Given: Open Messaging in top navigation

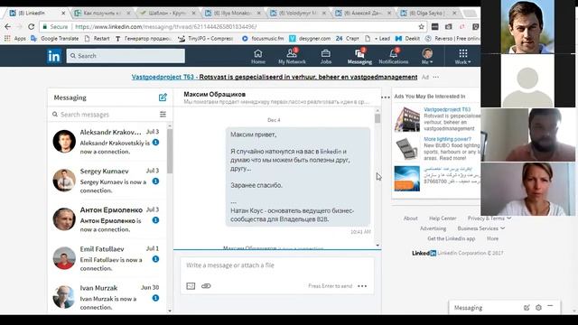Looking at the screenshot, I should coord(359,57).
